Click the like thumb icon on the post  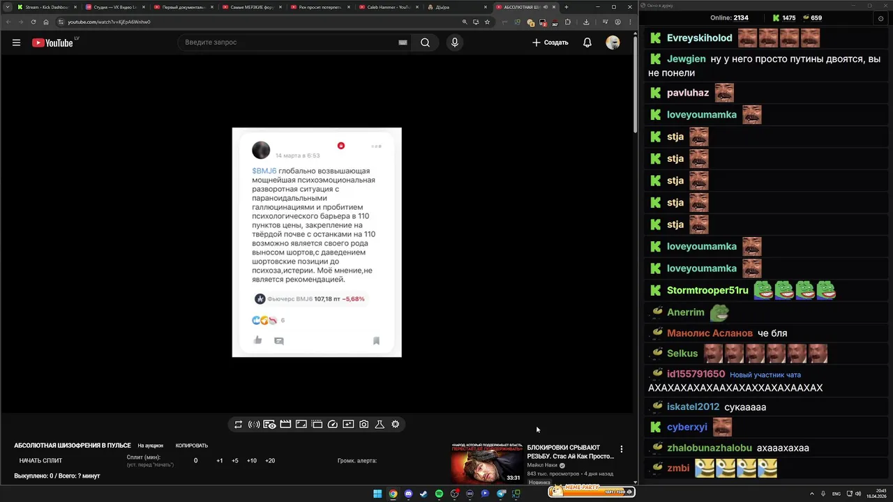click(258, 340)
